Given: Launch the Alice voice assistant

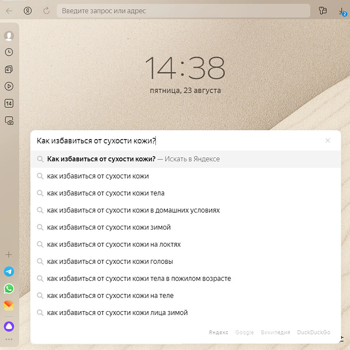Looking at the screenshot, I should coord(9,326).
